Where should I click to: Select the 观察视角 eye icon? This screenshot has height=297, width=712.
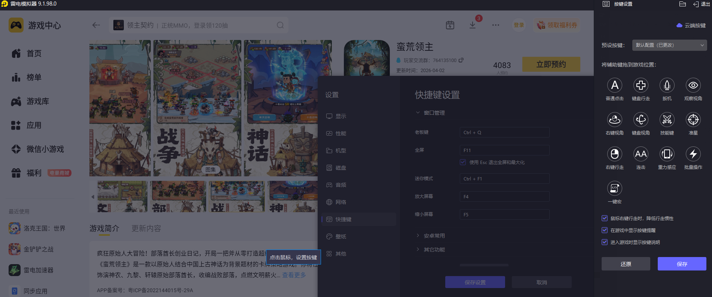pyautogui.click(x=693, y=86)
